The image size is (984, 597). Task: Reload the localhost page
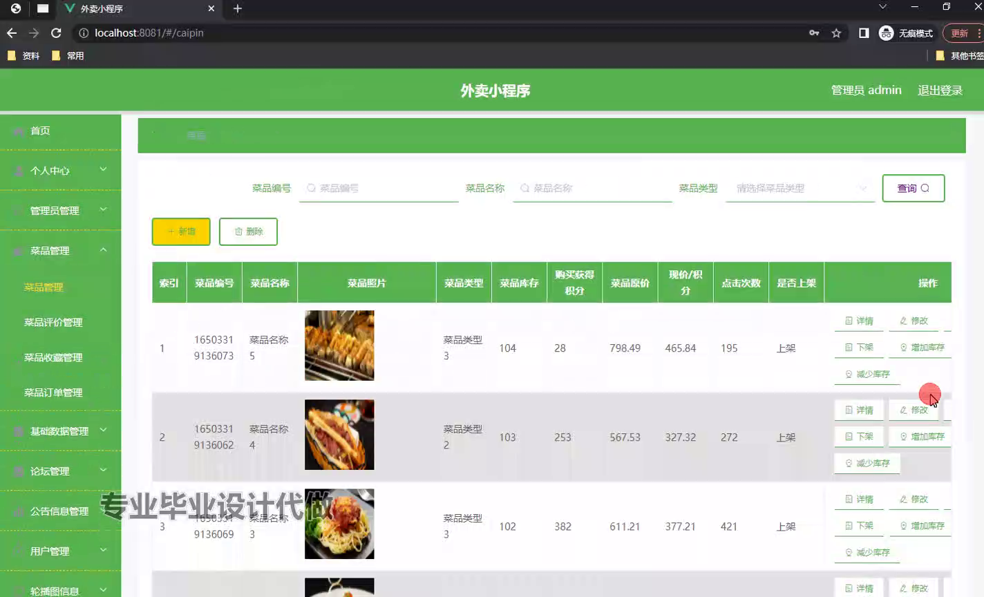tap(56, 32)
